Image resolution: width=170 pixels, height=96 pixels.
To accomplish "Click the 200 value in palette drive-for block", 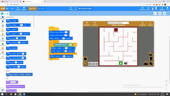I will (x=22, y=25).
